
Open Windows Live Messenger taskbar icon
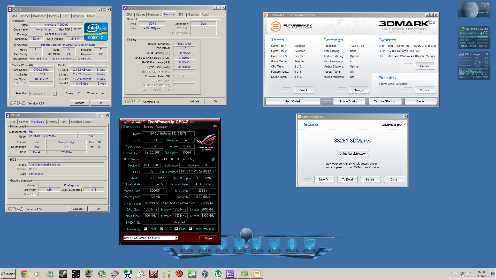point(50,274)
